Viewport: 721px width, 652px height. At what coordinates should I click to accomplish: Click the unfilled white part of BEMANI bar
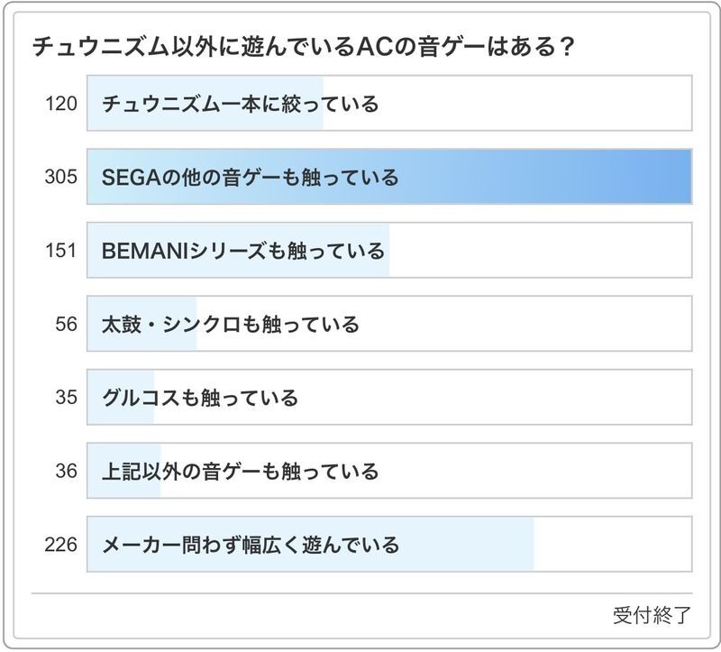point(541,251)
